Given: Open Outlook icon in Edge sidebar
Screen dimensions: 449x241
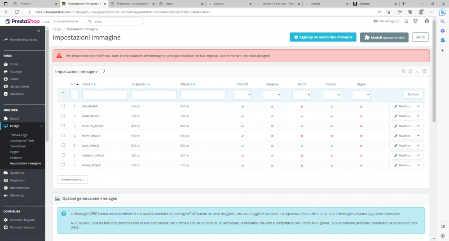Looking at the screenshot, I should [x=442, y=40].
